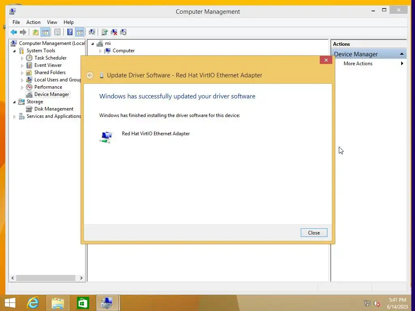Click the Event Viewer icon

click(29, 65)
